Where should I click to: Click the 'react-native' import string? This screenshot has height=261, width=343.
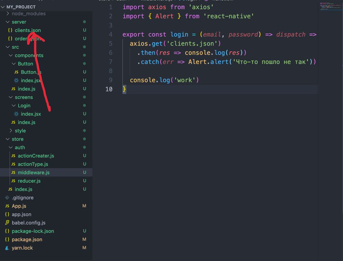click(x=229, y=16)
